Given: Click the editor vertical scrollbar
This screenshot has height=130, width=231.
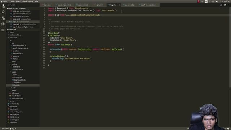Looking at the screenshot, I should 230,47.
